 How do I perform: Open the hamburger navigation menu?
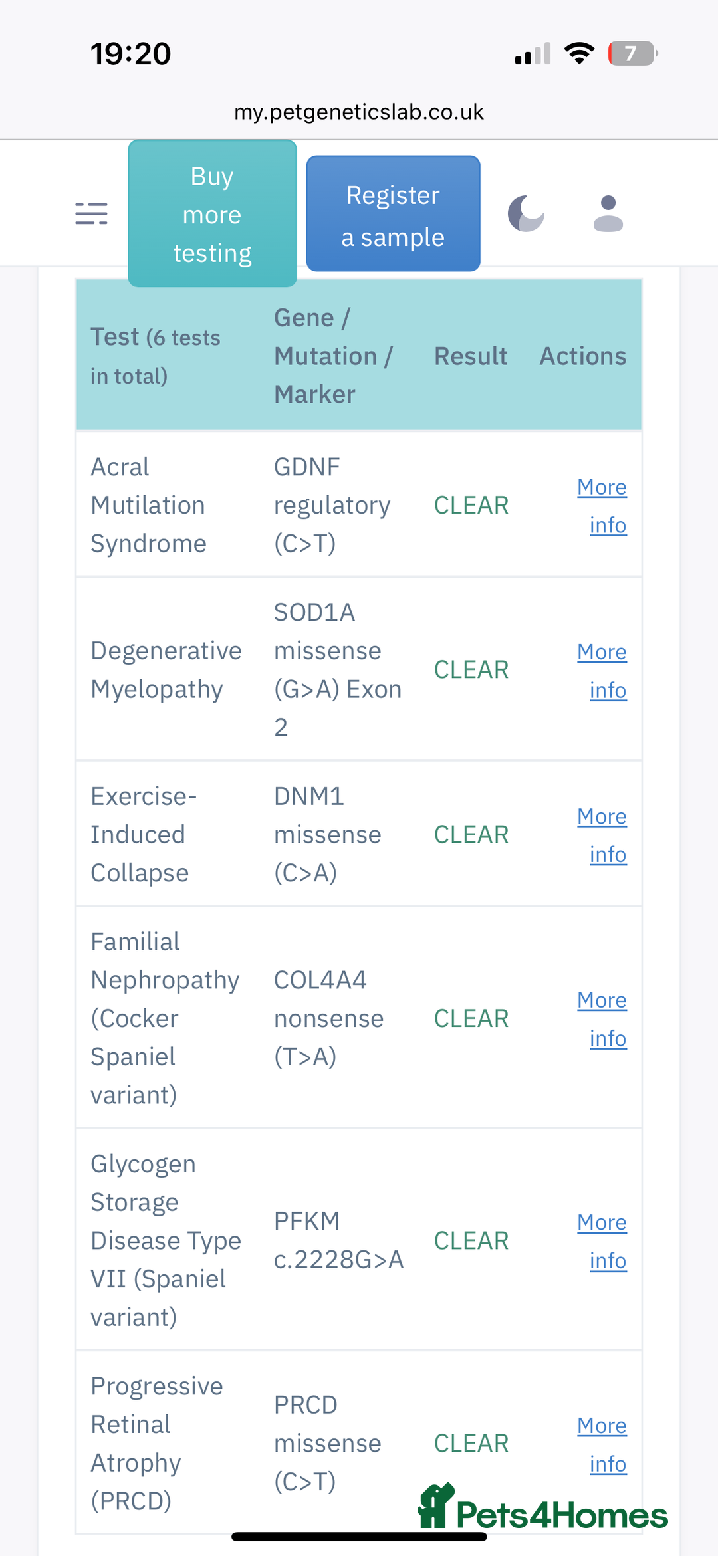coord(91,213)
